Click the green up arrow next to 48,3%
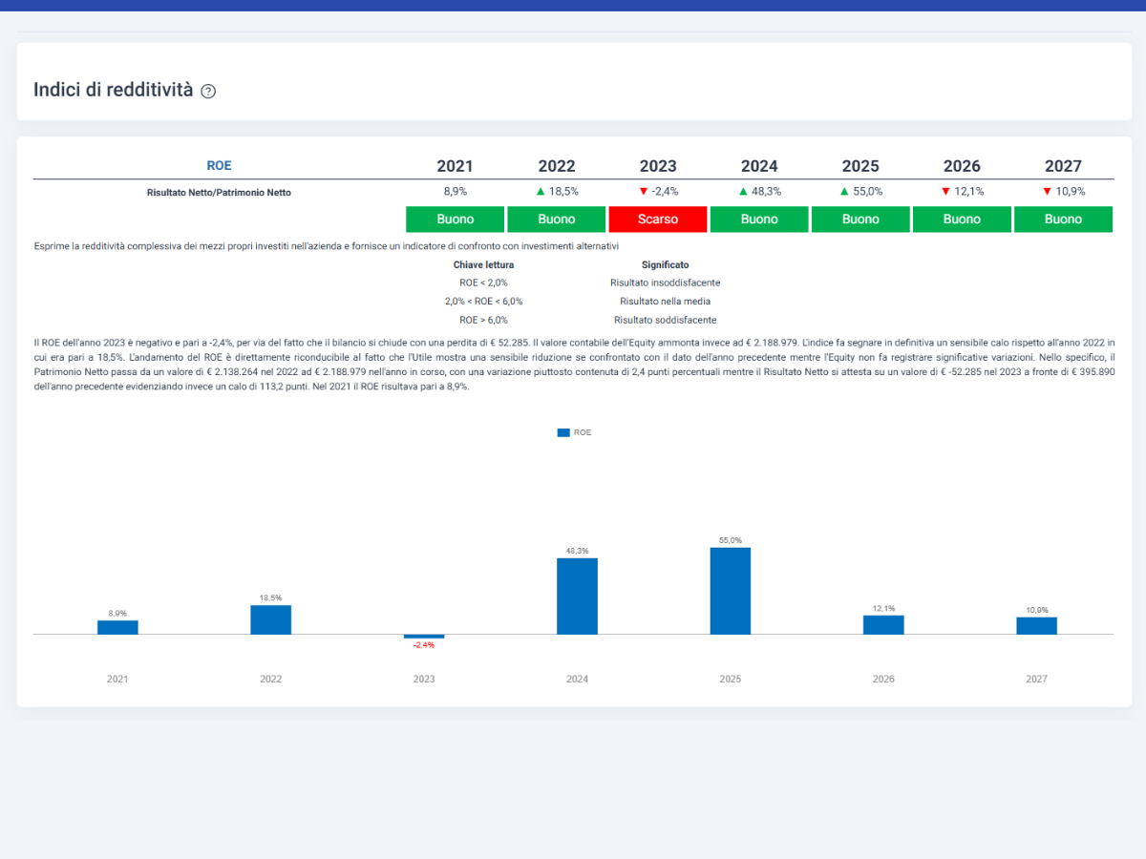 tap(743, 191)
